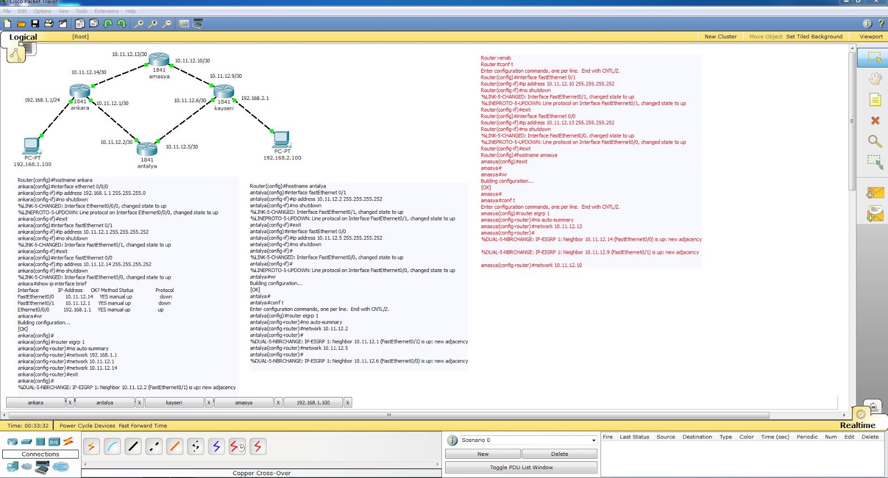
Task: Open the File menu
Action: pos(7,11)
